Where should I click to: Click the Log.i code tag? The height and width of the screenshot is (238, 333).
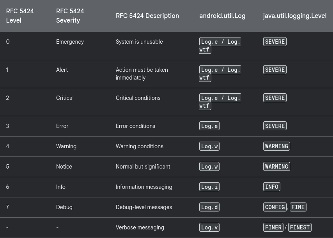coord(209,187)
